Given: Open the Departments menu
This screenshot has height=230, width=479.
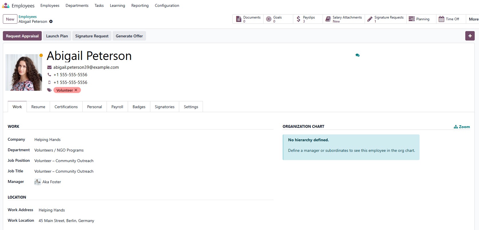Looking at the screenshot, I should point(77,5).
